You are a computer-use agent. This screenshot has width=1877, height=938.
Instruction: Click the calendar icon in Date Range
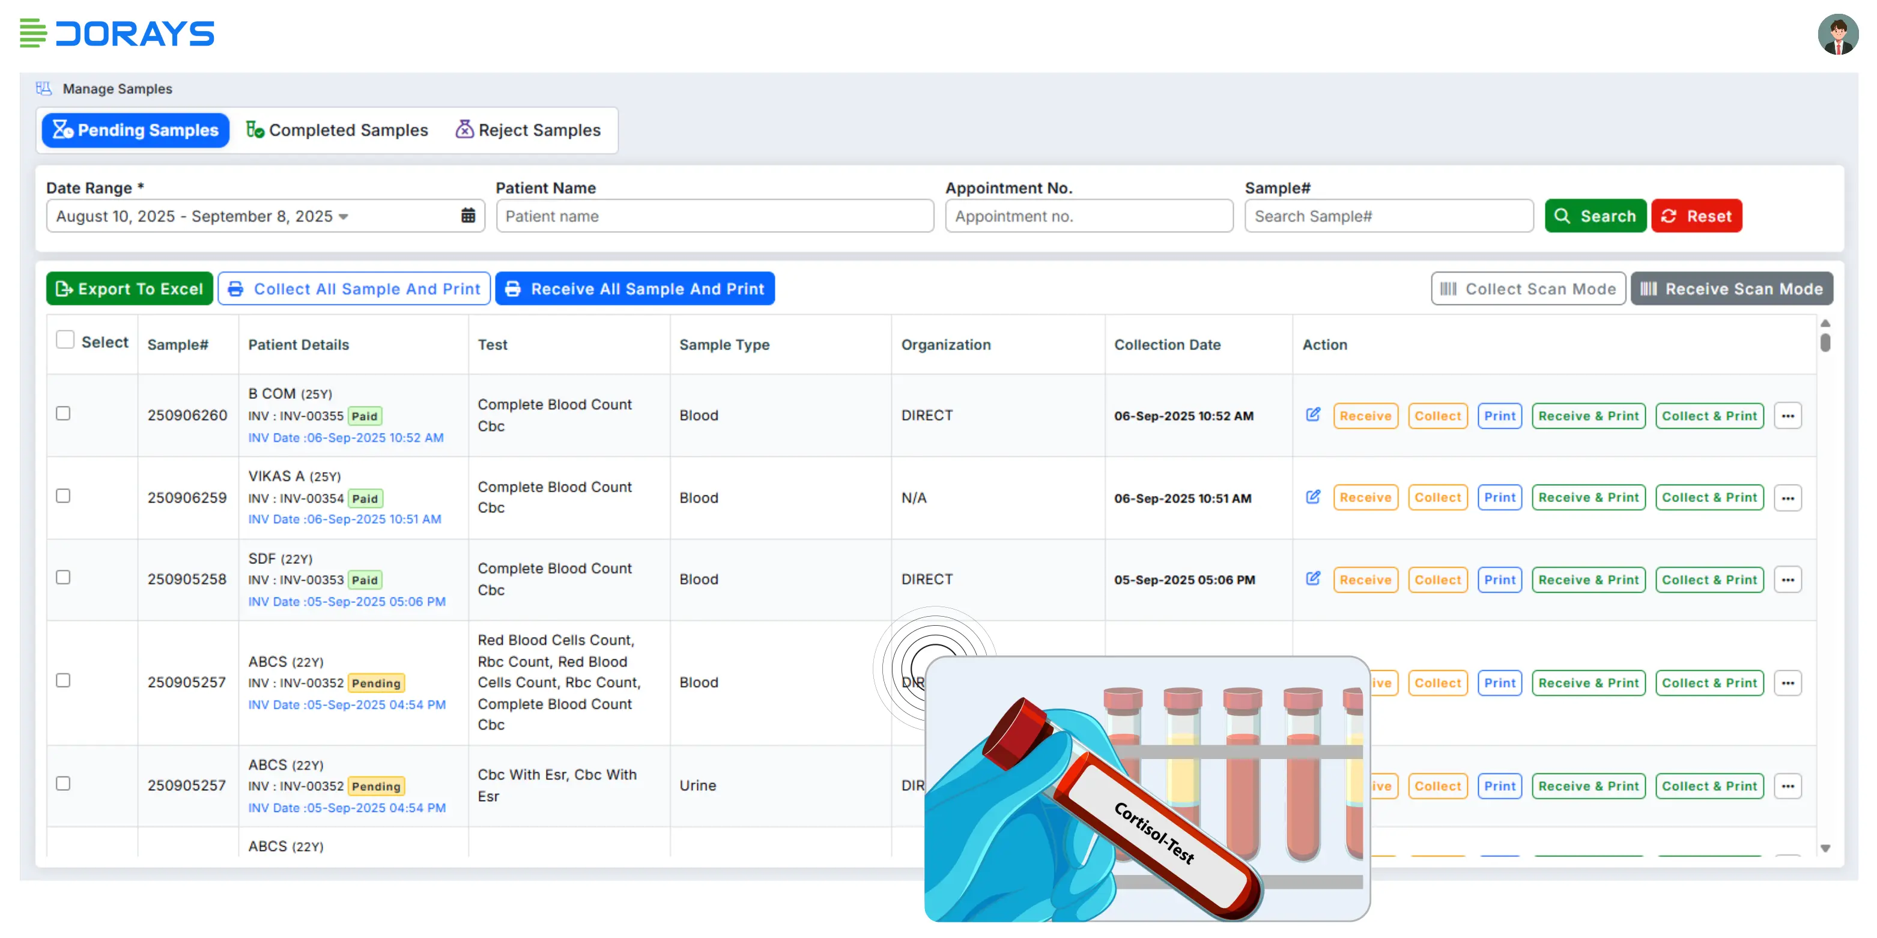coord(468,216)
